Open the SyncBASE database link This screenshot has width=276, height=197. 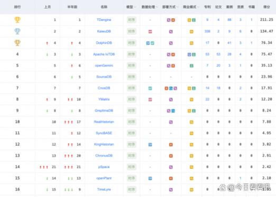click(x=104, y=133)
